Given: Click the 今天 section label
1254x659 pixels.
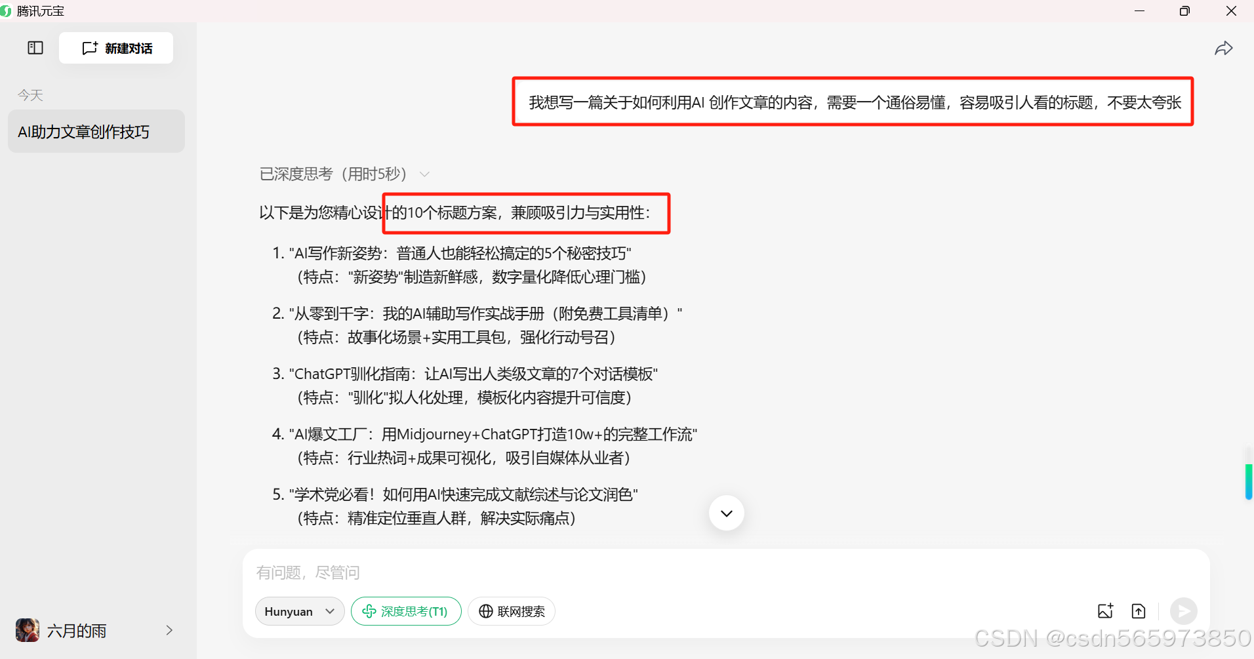Looking at the screenshot, I should point(30,95).
